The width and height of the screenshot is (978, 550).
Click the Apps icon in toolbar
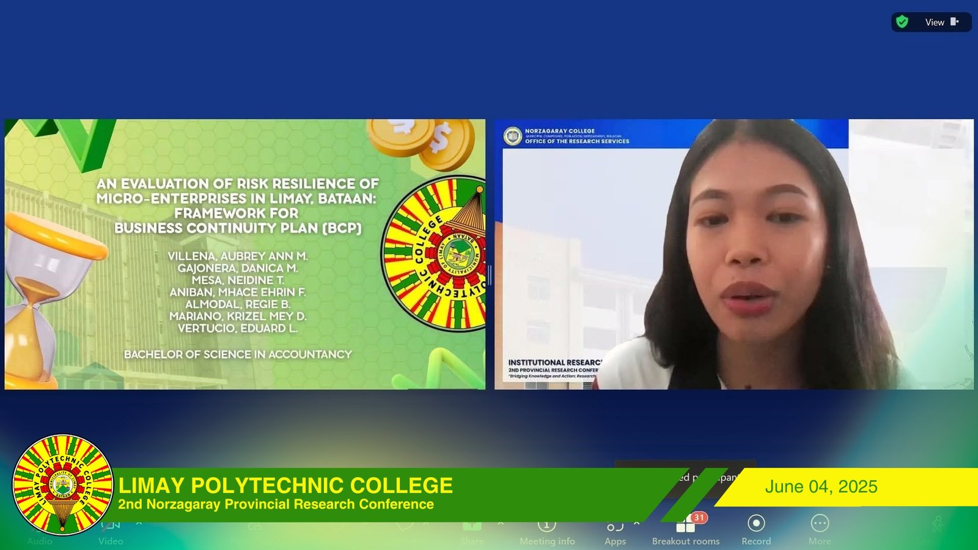615,526
